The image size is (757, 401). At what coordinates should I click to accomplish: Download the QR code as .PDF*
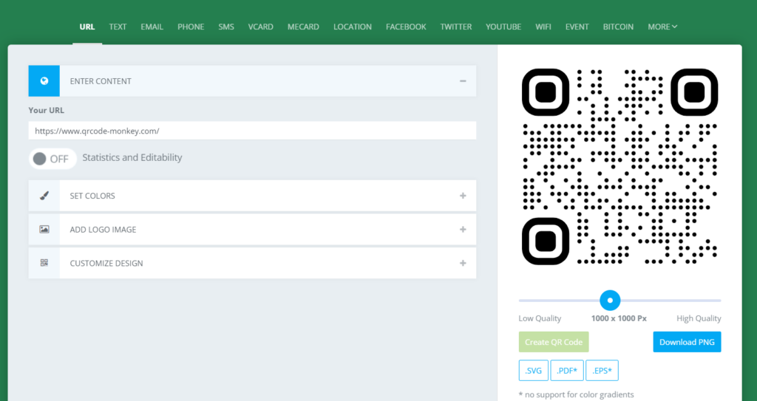coord(567,371)
